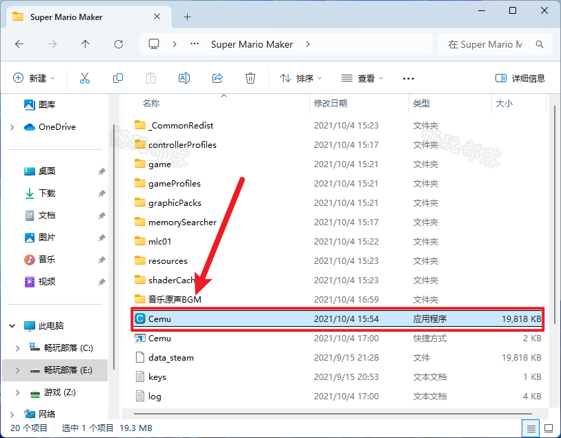Expand the 畅玩部落 (C:) drive node
Viewport: 561px width, 438px height.
coord(17,348)
